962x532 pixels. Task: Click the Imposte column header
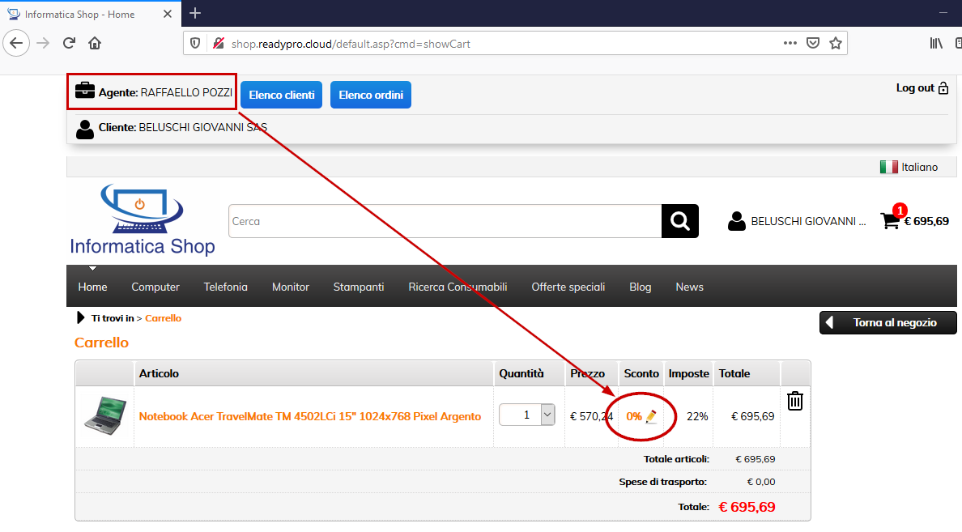point(688,373)
